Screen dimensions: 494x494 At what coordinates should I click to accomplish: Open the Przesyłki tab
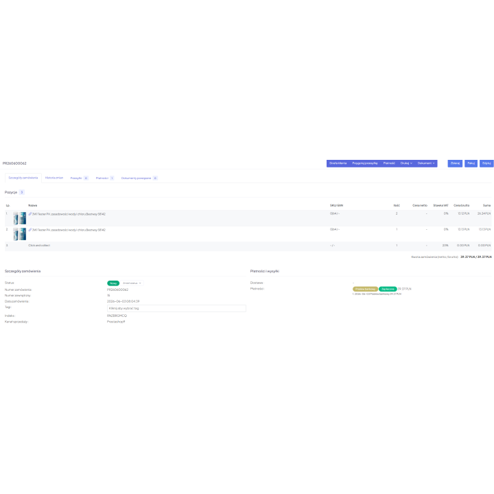[x=79, y=178]
